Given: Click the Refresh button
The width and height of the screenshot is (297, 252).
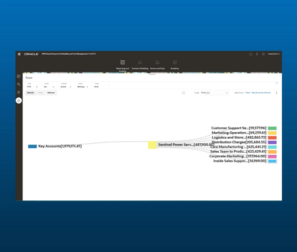Looking at the screenshot, I should point(31,93).
